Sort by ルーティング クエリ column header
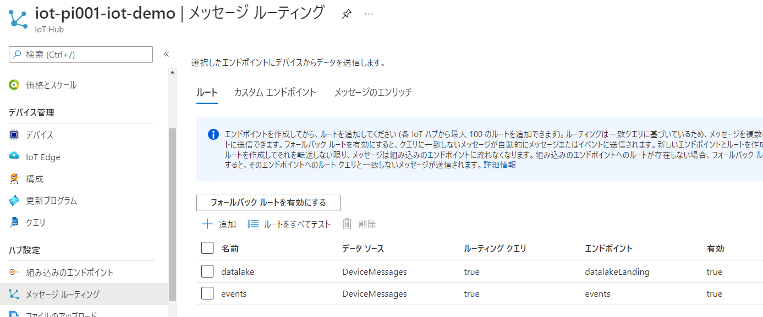763x317 pixels. click(x=495, y=248)
